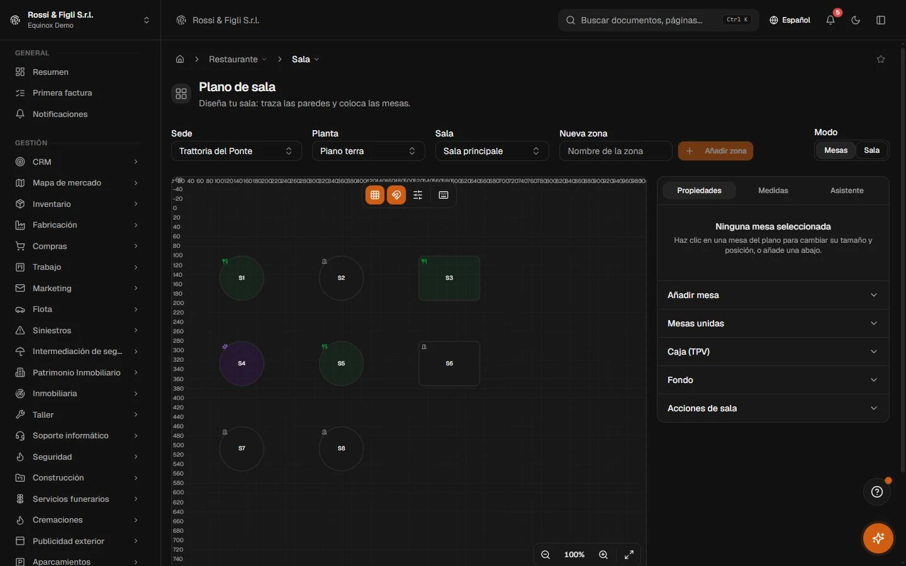Open the Sede dropdown Trattoria del Ponte
This screenshot has height=566, width=906.
pos(237,151)
